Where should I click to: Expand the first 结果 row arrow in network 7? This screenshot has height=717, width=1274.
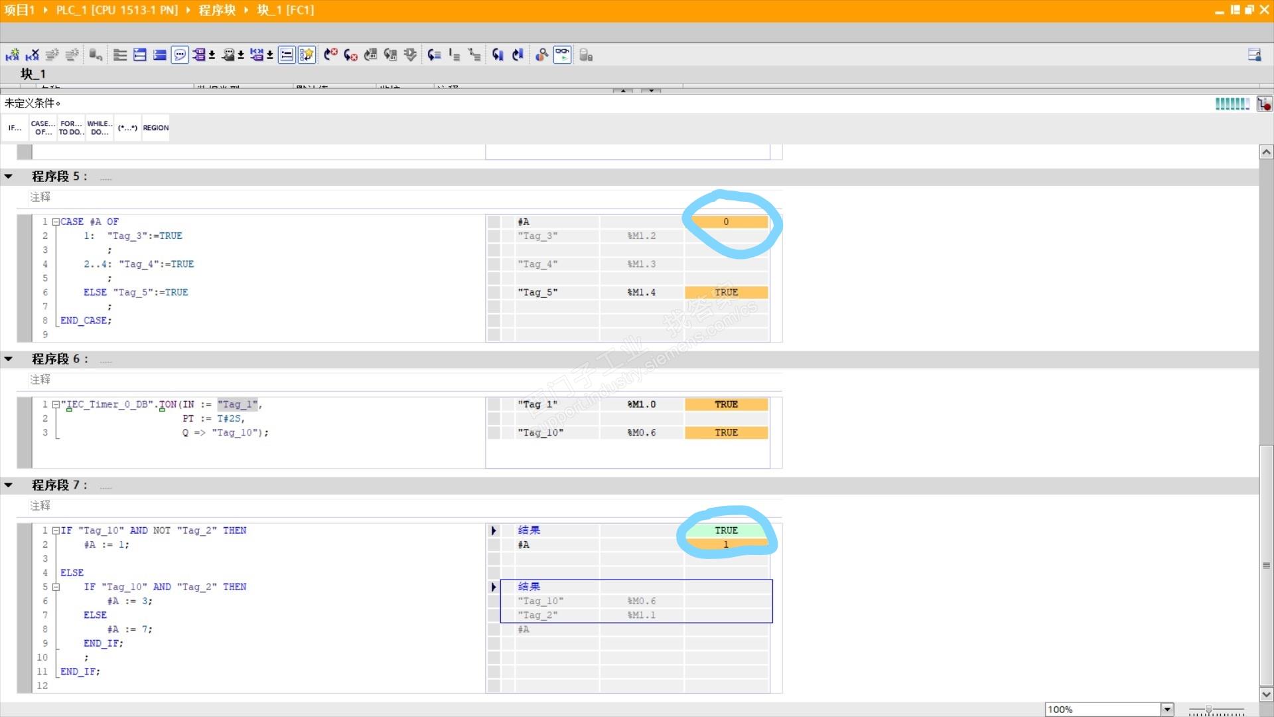coord(494,530)
